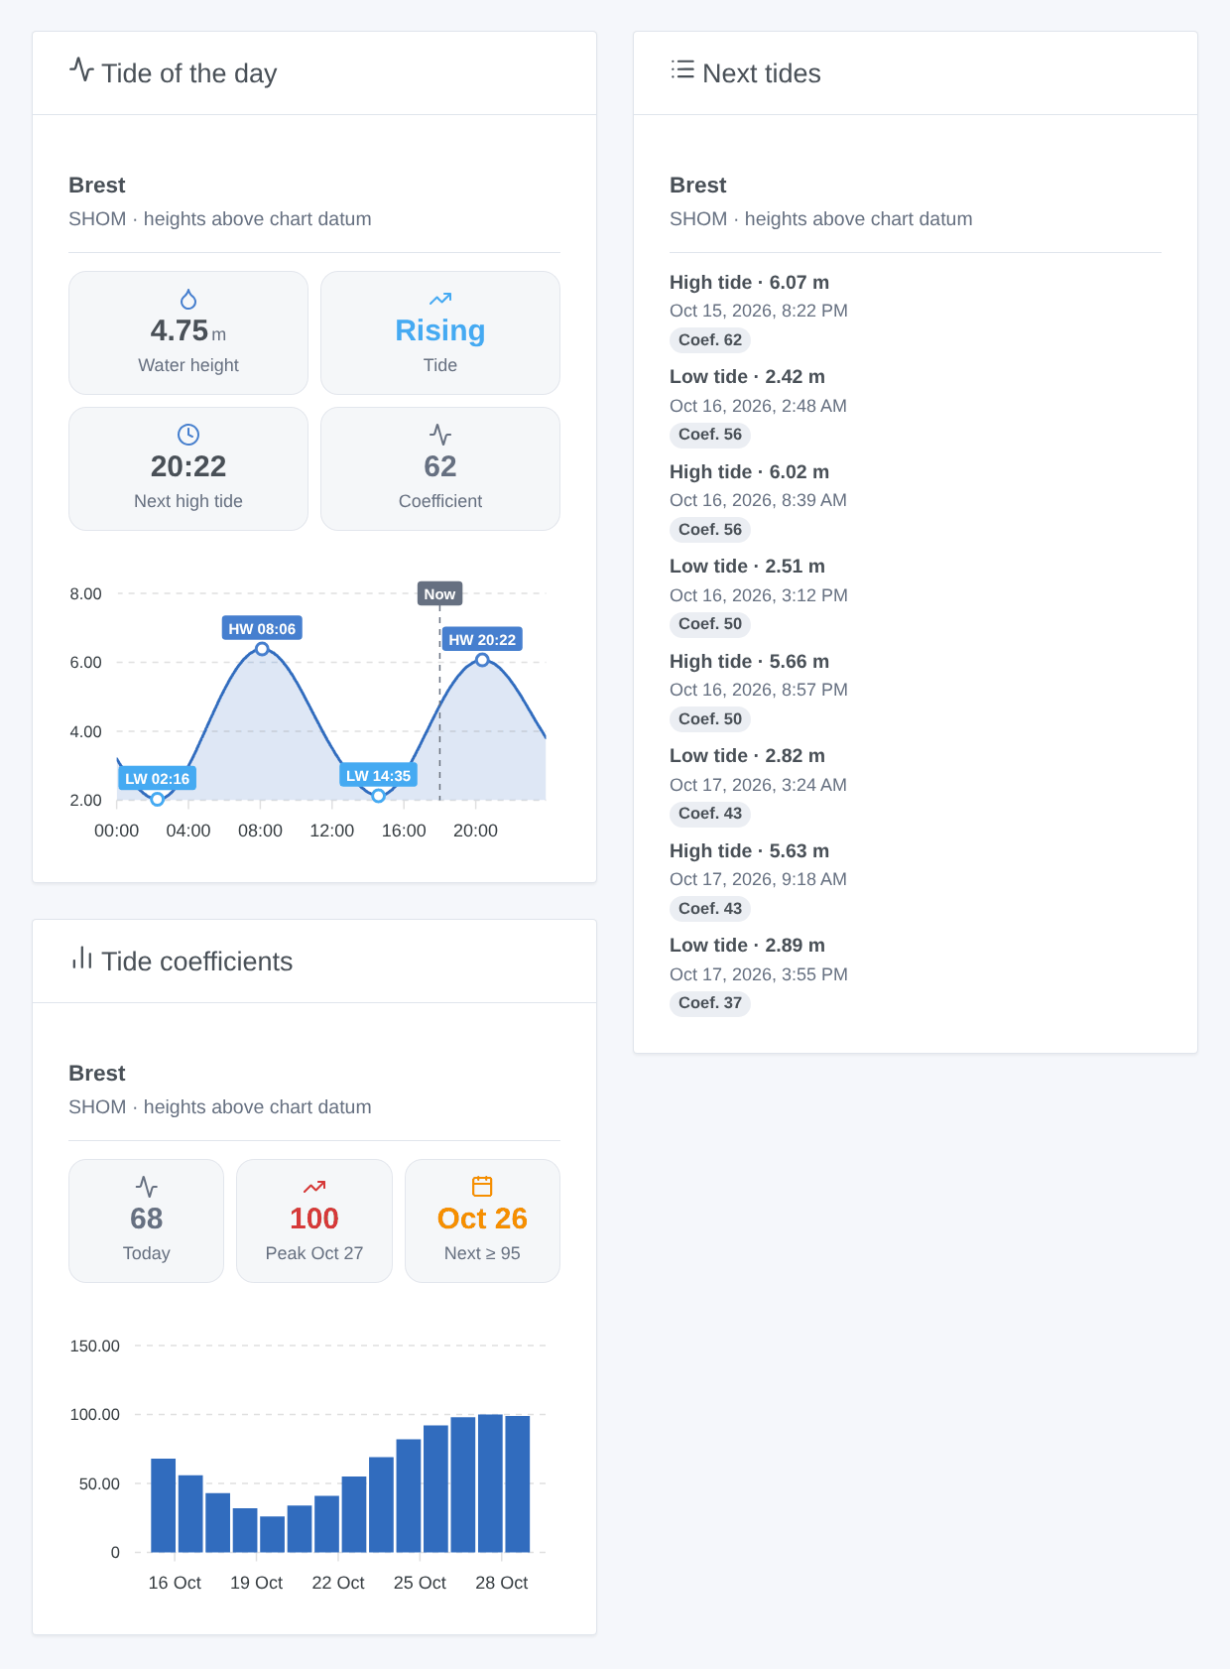Click the Now marker on tide chart
Viewport: 1230px width, 1669px height.
[x=439, y=593]
